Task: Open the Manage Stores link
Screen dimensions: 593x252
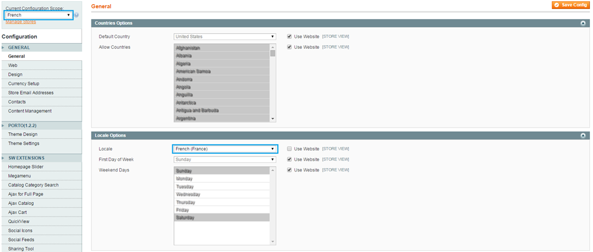Action: (20, 22)
